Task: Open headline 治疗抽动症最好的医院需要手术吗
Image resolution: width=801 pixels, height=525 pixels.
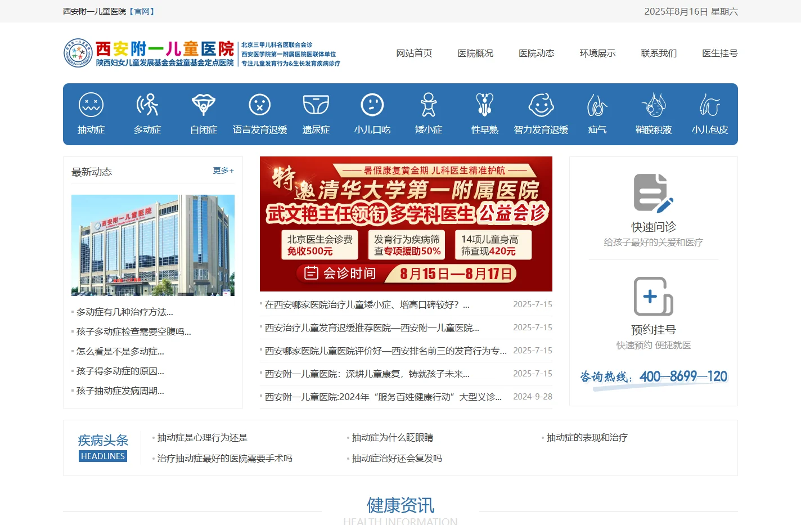Action: [x=224, y=458]
